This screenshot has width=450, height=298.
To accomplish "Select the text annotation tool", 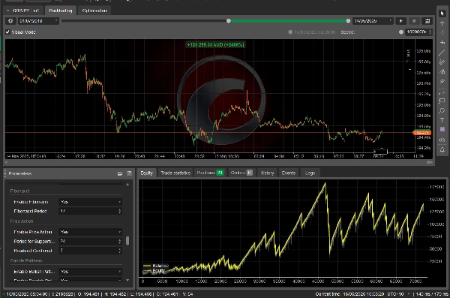I will pyautogui.click(x=442, y=120).
